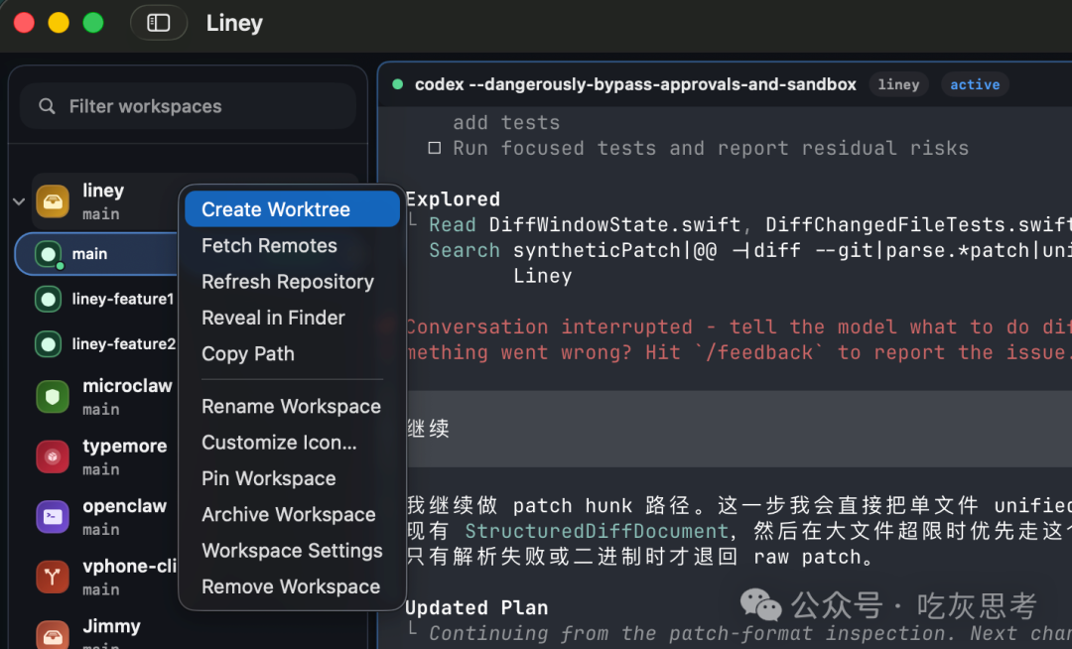Select Create Worktree from context menu

pyautogui.click(x=276, y=209)
